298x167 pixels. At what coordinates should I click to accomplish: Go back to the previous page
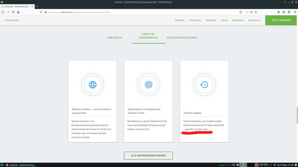[3, 12]
